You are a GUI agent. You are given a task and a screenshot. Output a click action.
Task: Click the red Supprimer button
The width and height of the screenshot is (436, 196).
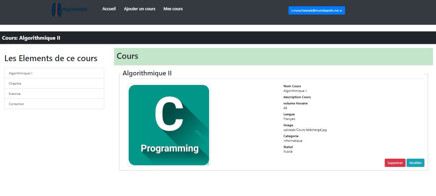click(x=395, y=163)
